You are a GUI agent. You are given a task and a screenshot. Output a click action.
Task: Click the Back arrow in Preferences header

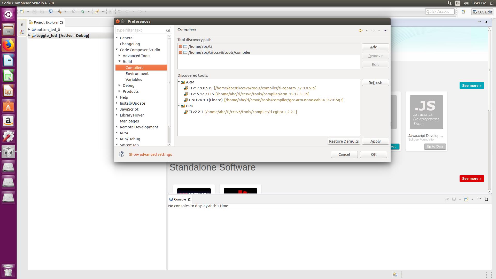(x=360, y=30)
